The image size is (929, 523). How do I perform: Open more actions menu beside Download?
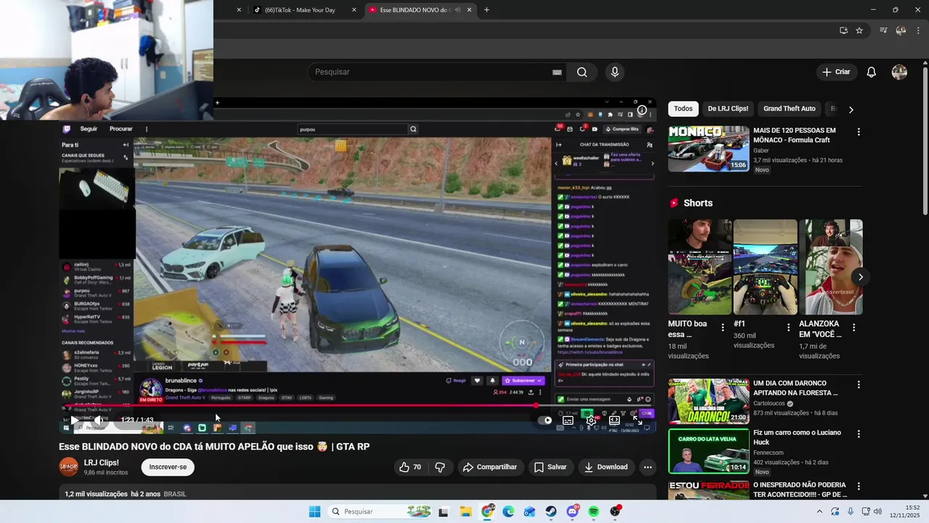point(647,467)
